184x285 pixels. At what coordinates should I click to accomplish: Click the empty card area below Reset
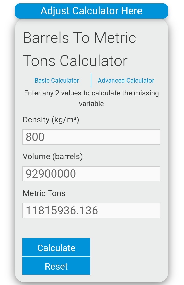91,278
